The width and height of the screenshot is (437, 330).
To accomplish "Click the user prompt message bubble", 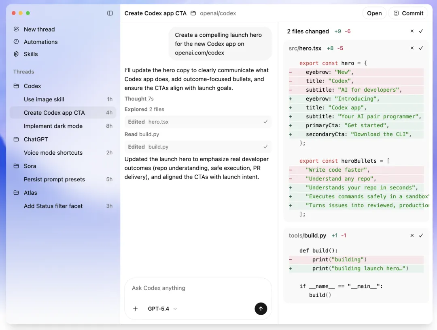I will point(220,44).
